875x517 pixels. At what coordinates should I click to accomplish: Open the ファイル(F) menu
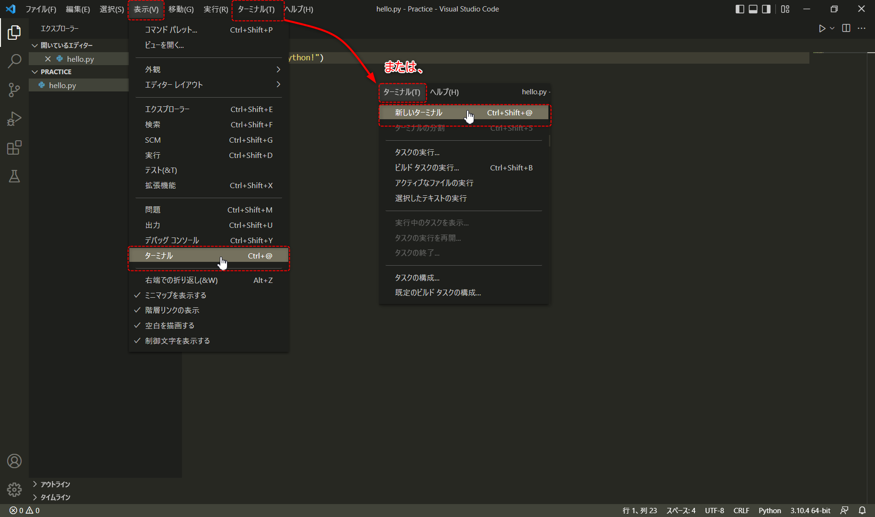click(x=41, y=9)
